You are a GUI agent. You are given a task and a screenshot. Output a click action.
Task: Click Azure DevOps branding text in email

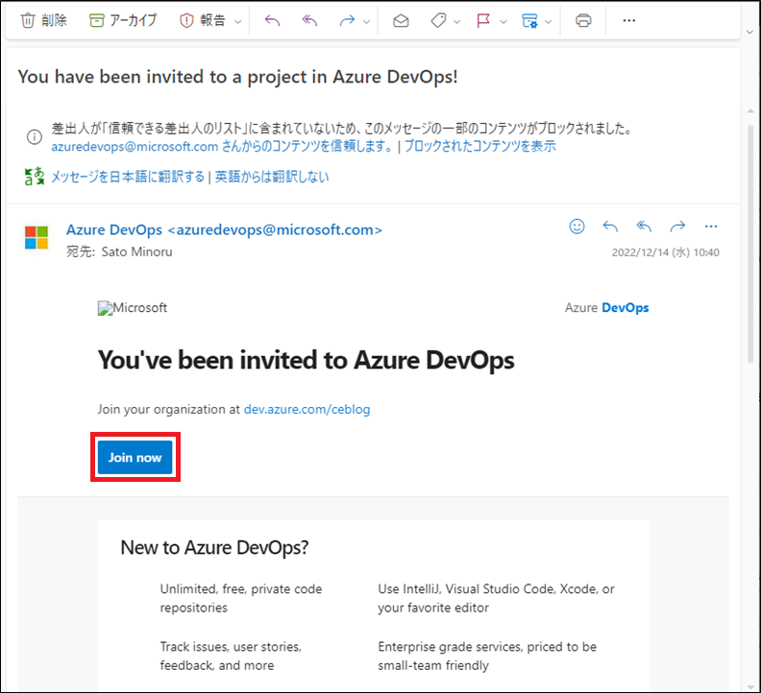[606, 308]
